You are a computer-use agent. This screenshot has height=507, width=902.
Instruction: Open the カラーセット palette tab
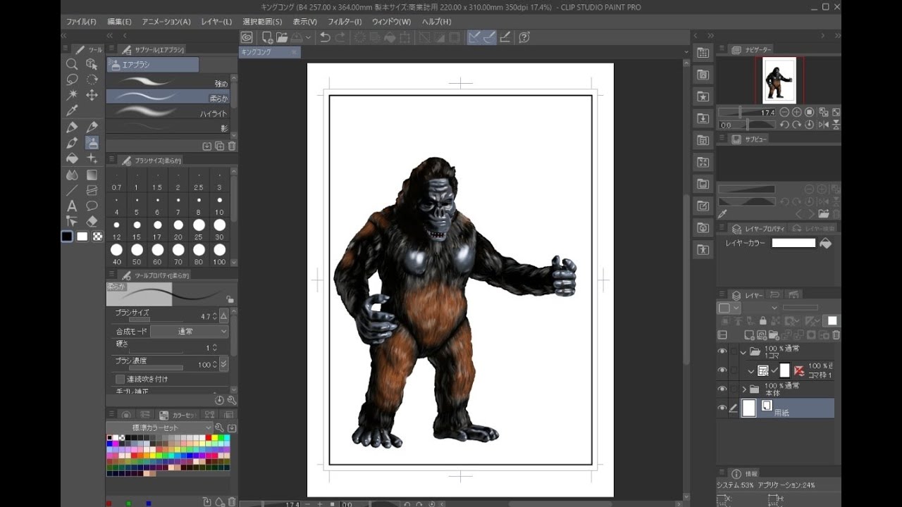[x=179, y=415]
